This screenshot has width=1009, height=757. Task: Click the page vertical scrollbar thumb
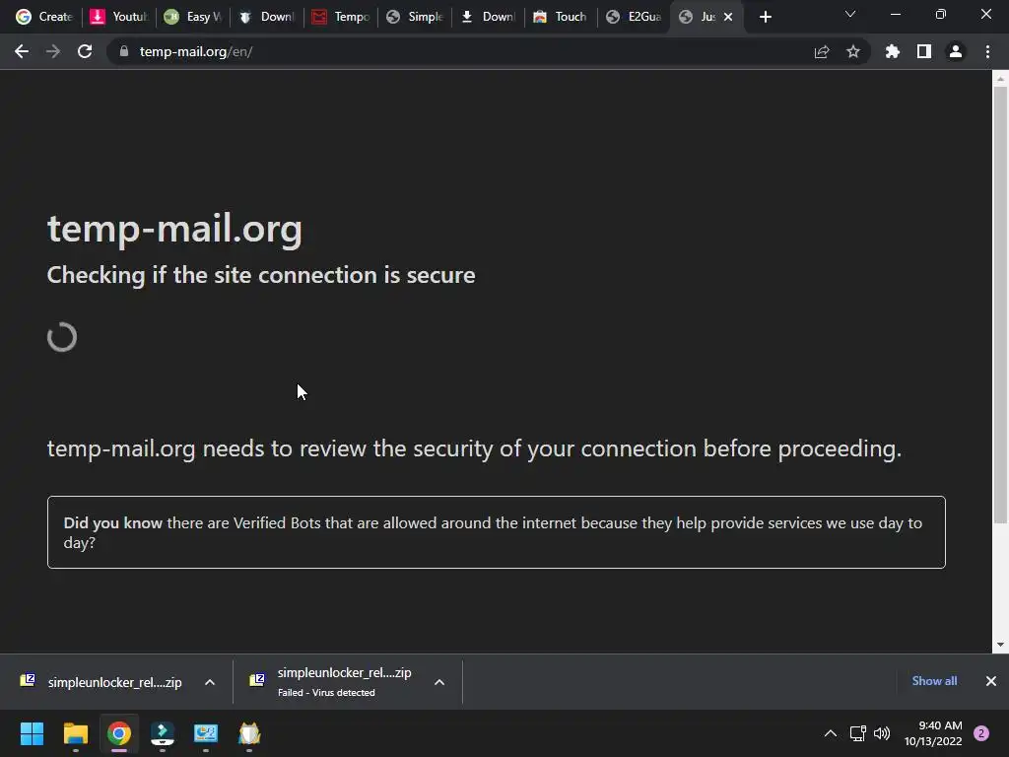pyautogui.click(x=1000, y=304)
